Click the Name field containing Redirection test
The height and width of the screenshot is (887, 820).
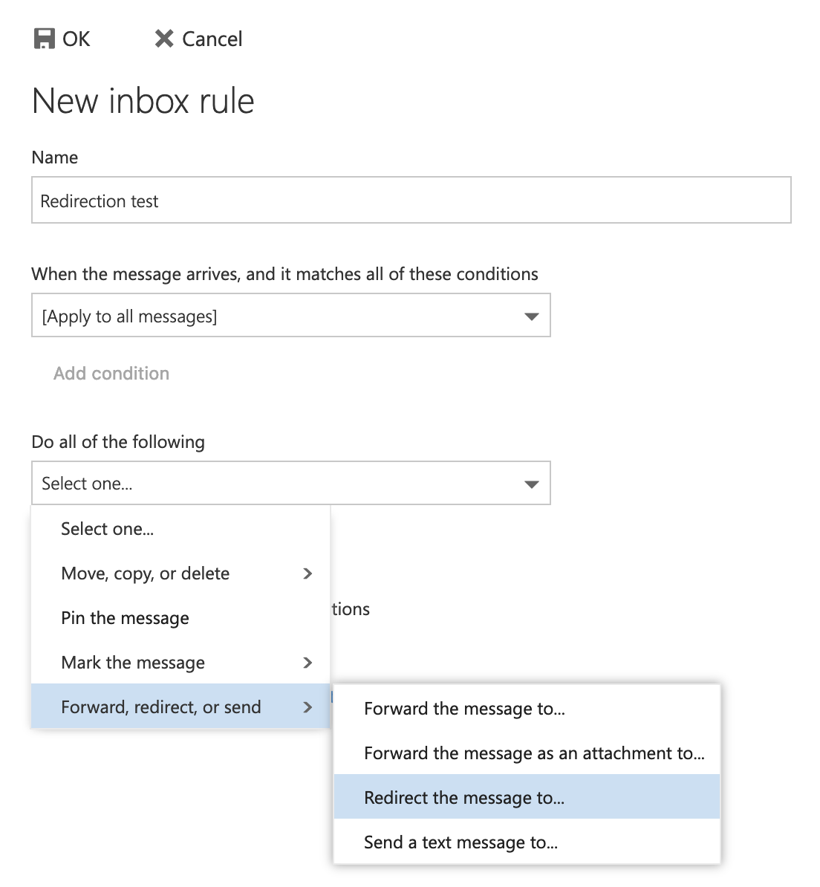411,200
